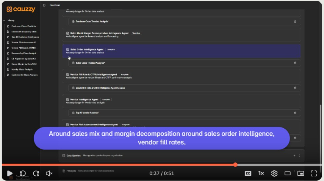This screenshot has width=324, height=181.
Task: Open Vendor Fill Rate & OTFR Intelligence Agent
Action: (x=181, y=76)
